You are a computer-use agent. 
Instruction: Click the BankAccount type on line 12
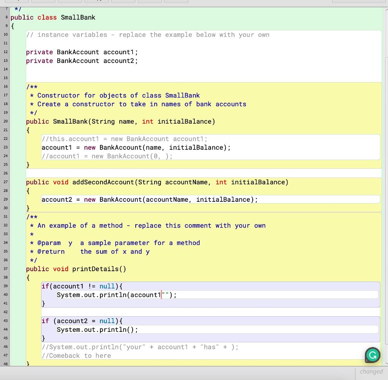point(78,52)
